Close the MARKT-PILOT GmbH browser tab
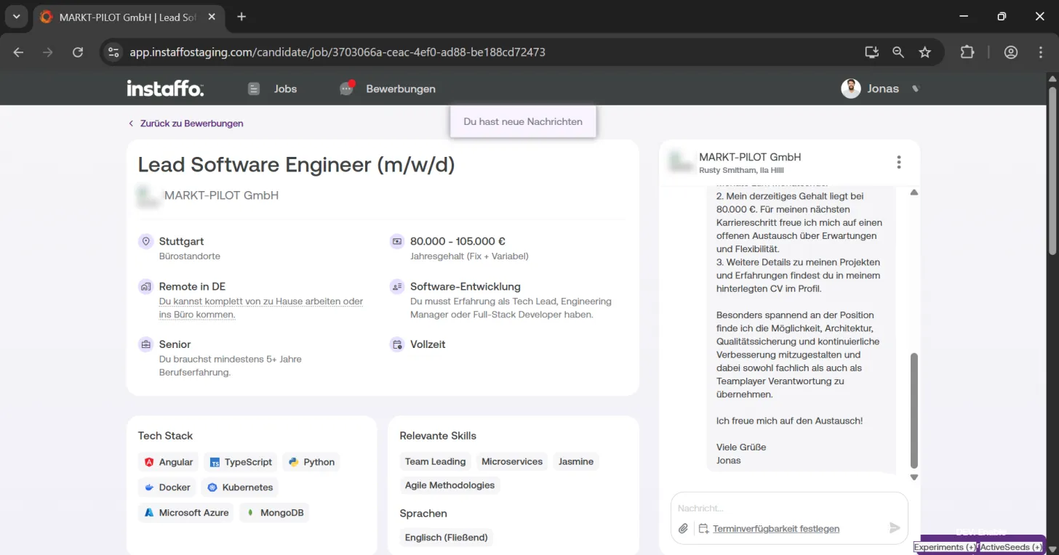The image size is (1059, 555). point(213,17)
